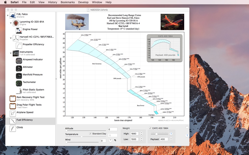
Task: Toggle the Standard Day checkbox
Action: (90, 134)
